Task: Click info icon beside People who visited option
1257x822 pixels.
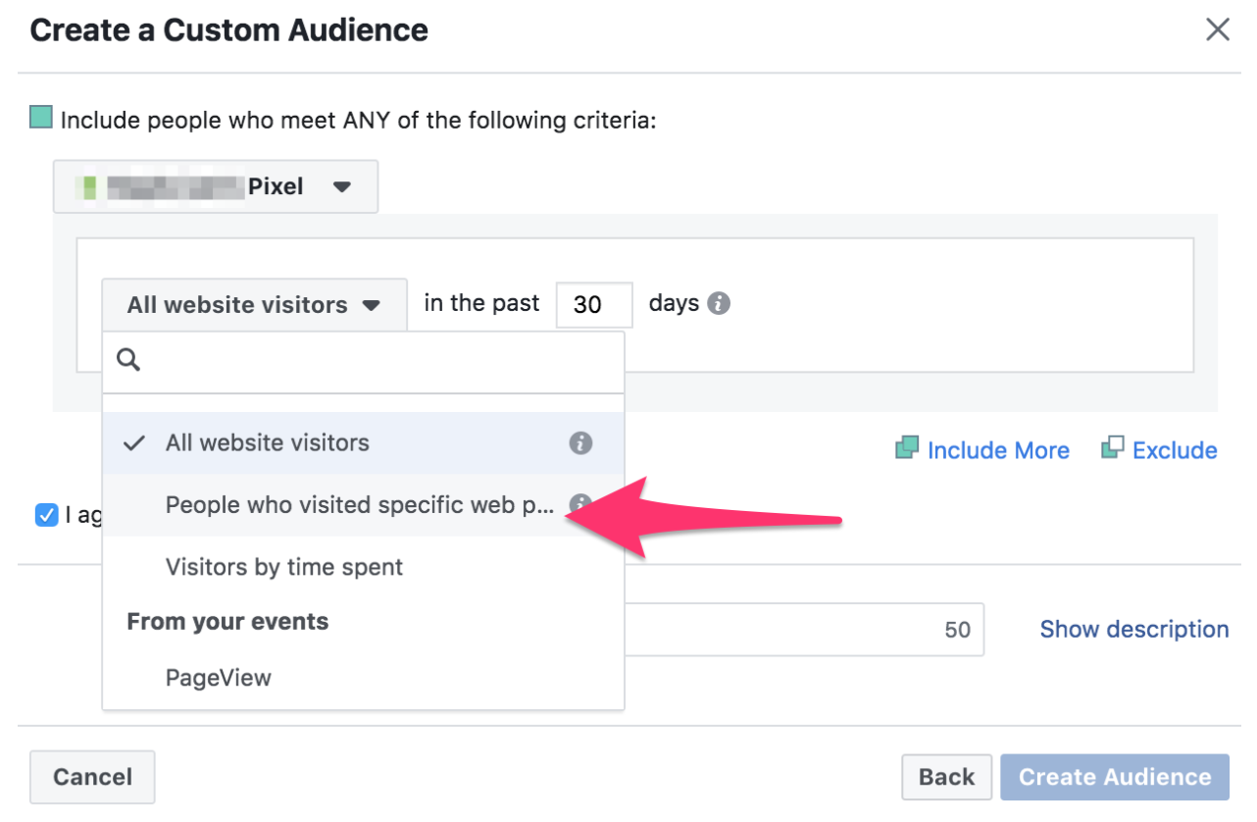Action: click(x=579, y=503)
